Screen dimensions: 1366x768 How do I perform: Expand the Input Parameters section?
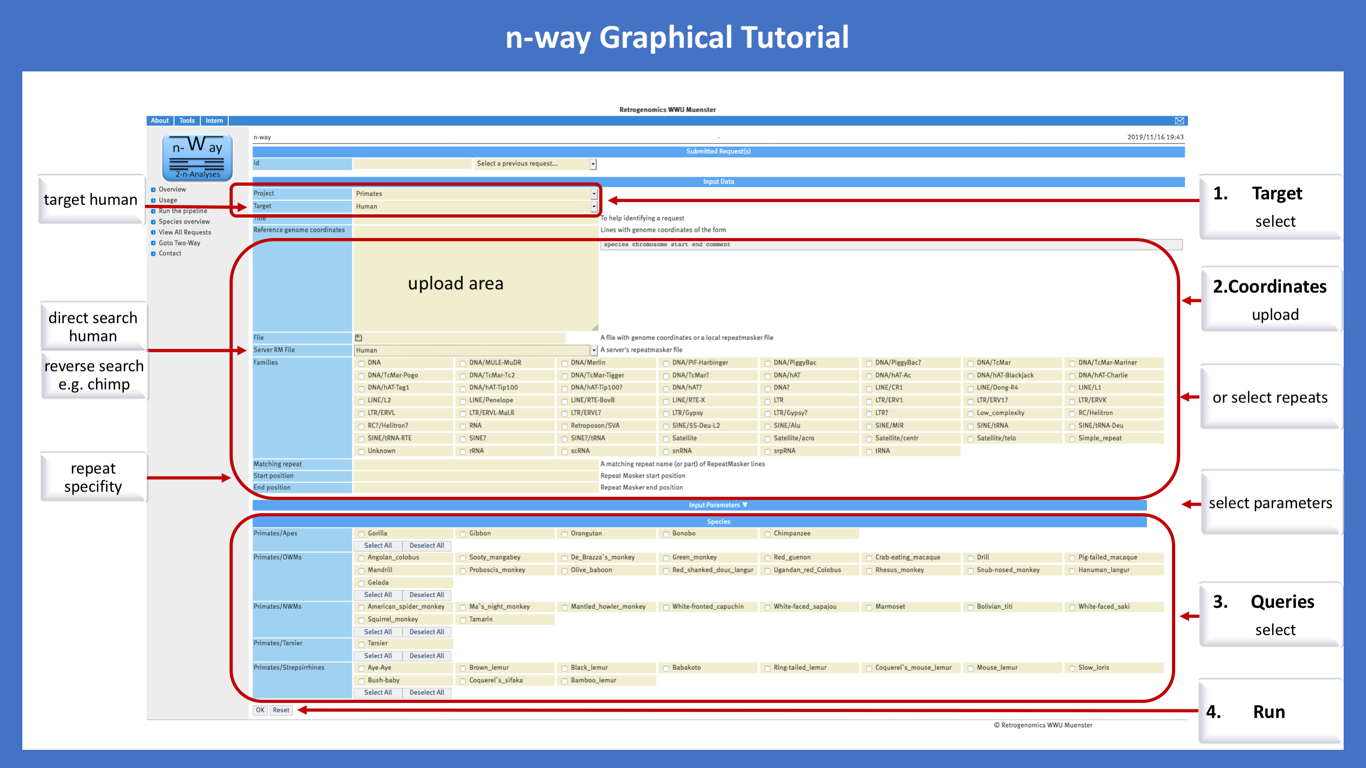(718, 505)
